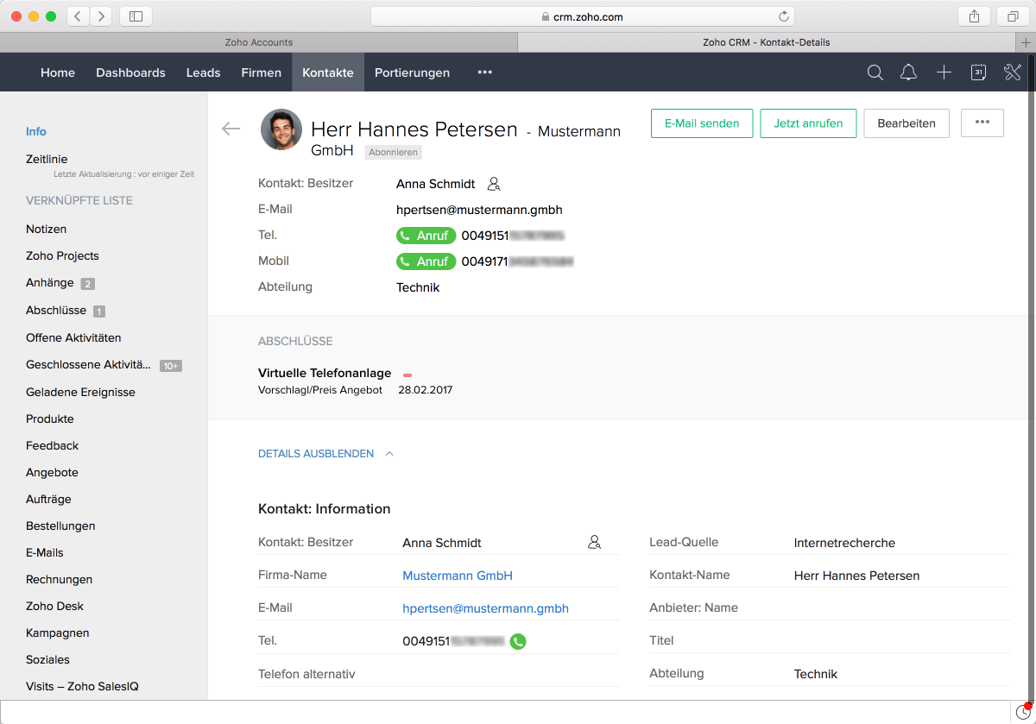This screenshot has height=724, width=1036.
Task: Open Kampagnen related list
Action: coord(58,633)
